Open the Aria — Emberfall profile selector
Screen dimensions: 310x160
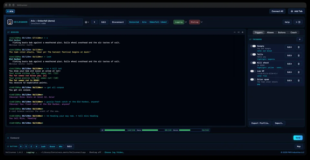(x=56, y=22)
